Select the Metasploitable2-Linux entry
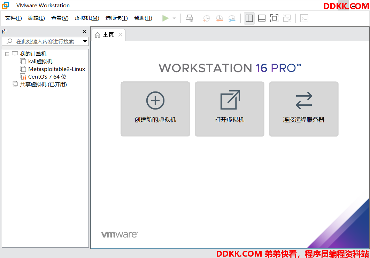Viewport: 370px width, 258px height. click(x=57, y=69)
